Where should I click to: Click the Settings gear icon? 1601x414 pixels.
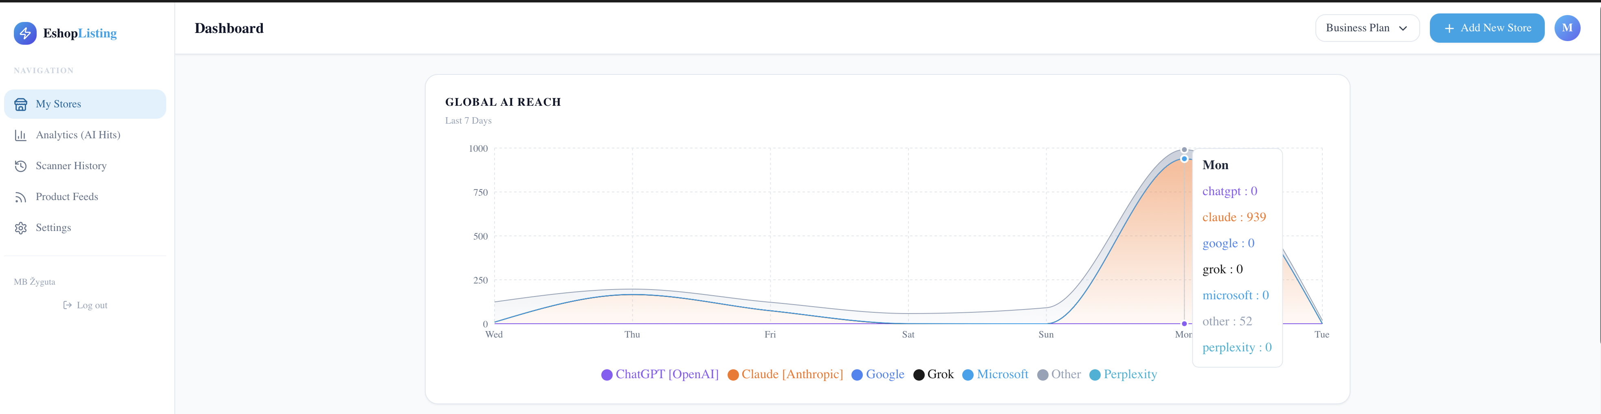[x=20, y=228]
